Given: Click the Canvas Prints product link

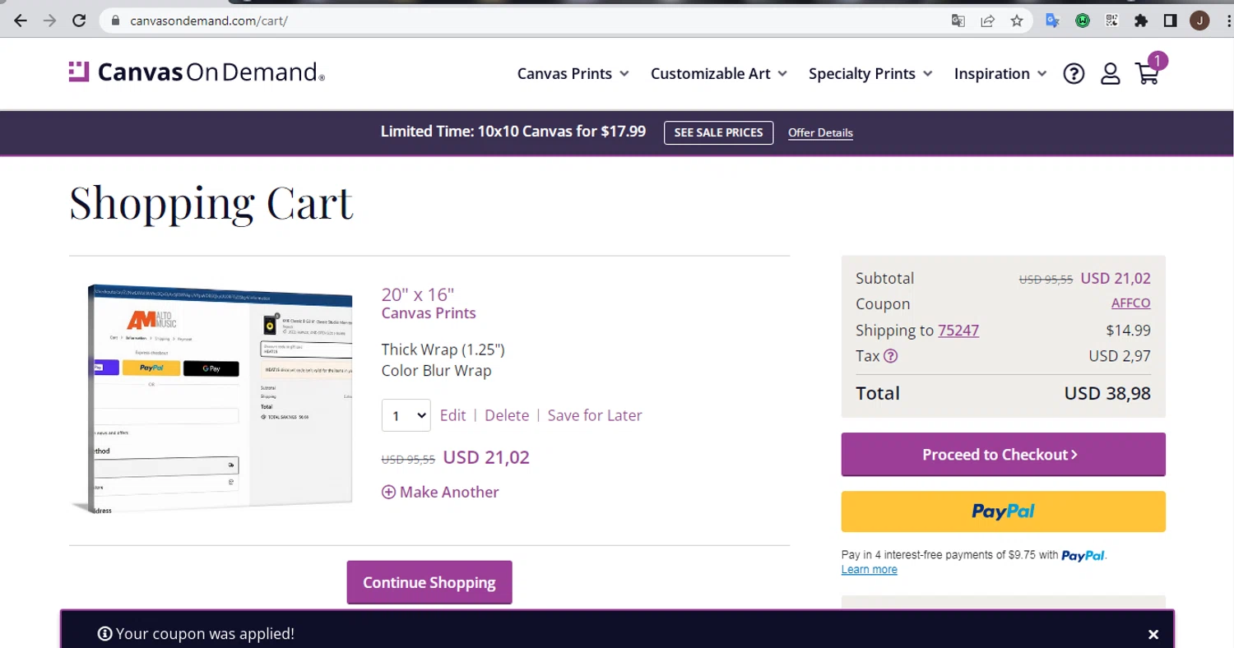Looking at the screenshot, I should [429, 313].
